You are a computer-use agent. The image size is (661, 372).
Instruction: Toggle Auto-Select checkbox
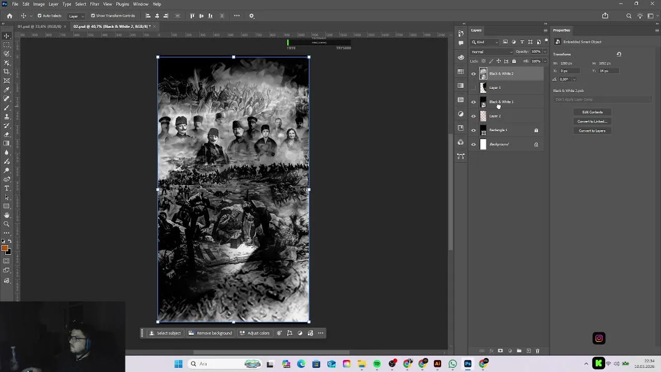(x=39, y=16)
